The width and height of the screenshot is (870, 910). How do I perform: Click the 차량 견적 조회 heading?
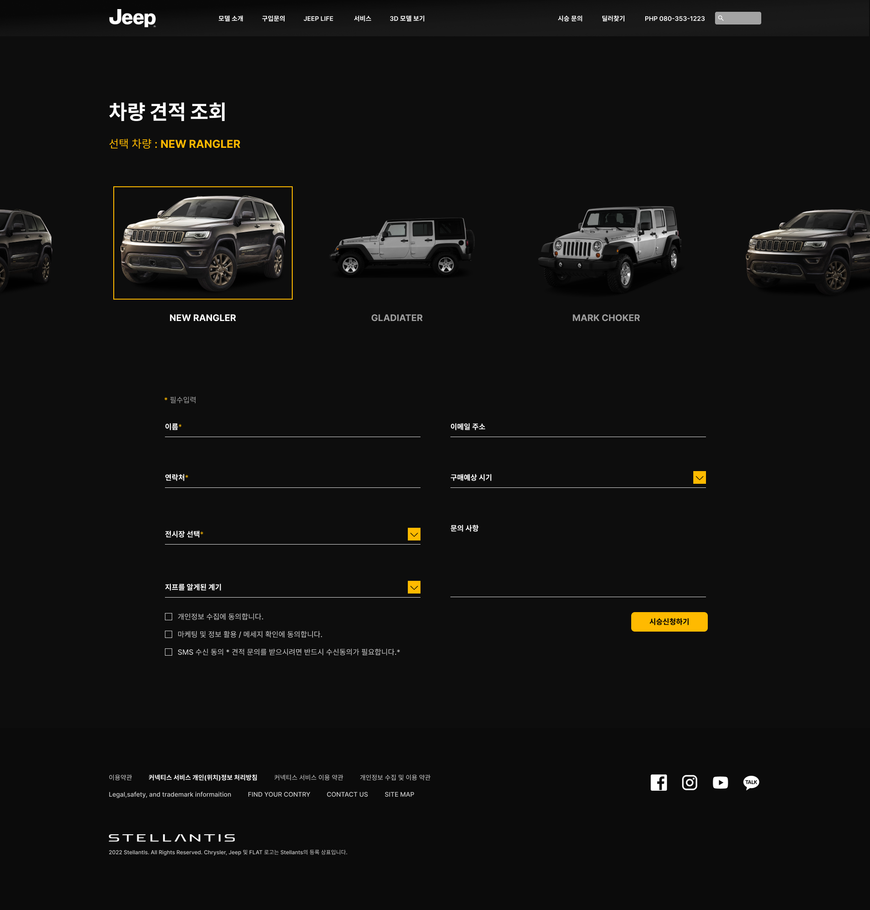(x=167, y=112)
